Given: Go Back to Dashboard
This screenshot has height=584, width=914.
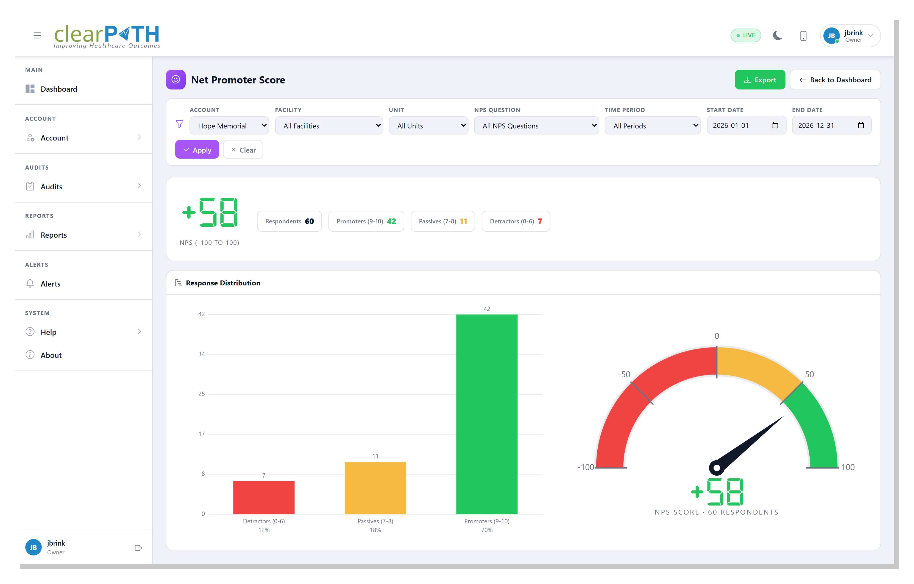Looking at the screenshot, I should pos(835,80).
